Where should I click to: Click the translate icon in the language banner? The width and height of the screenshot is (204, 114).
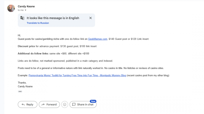(x=22, y=18)
